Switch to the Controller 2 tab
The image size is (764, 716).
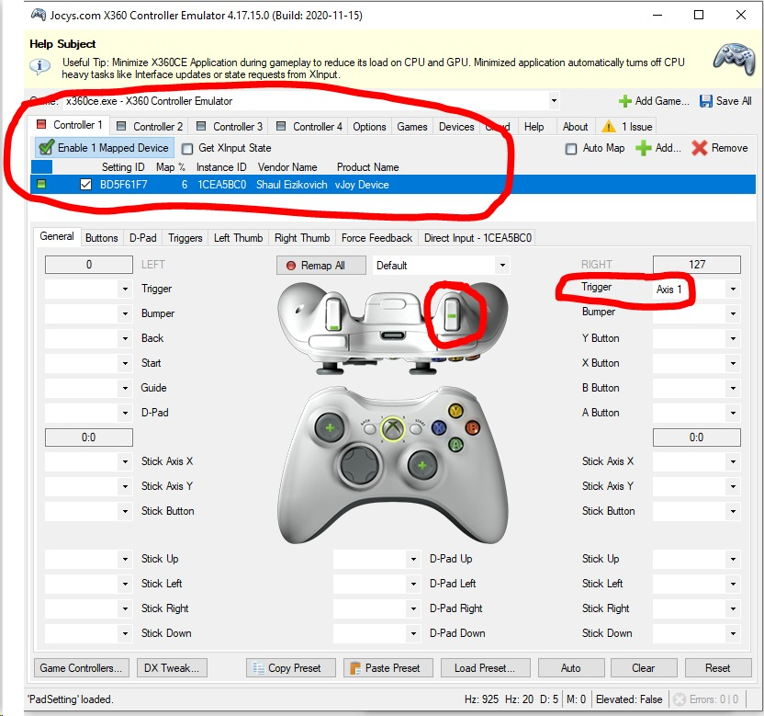tap(151, 126)
